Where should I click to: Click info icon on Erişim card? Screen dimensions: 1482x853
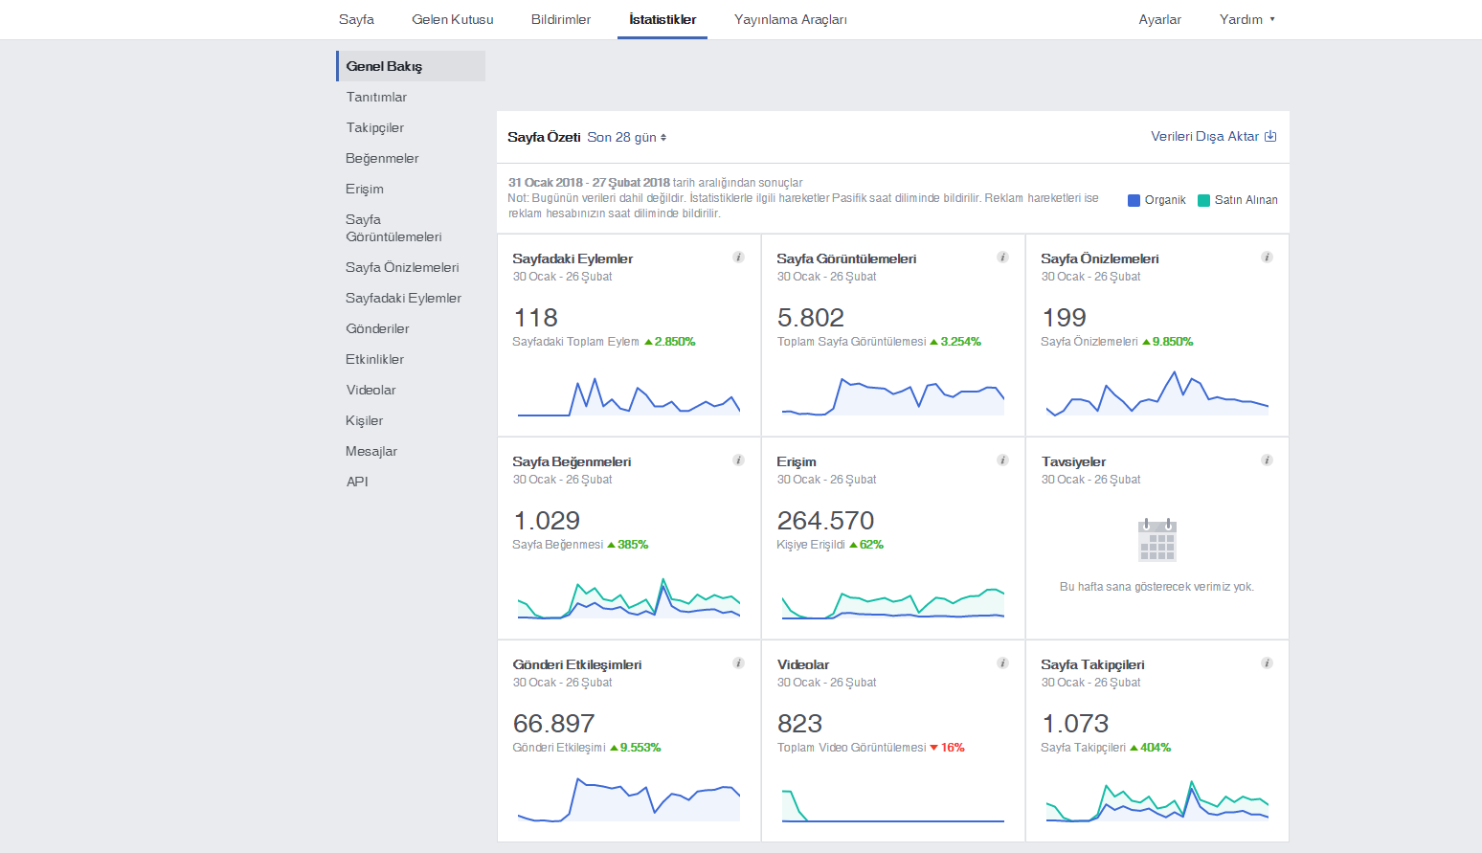[x=1002, y=460]
